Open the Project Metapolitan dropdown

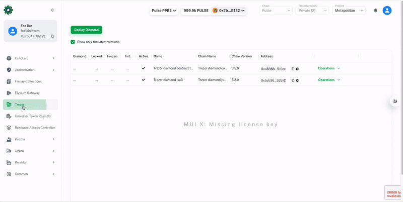point(349,11)
